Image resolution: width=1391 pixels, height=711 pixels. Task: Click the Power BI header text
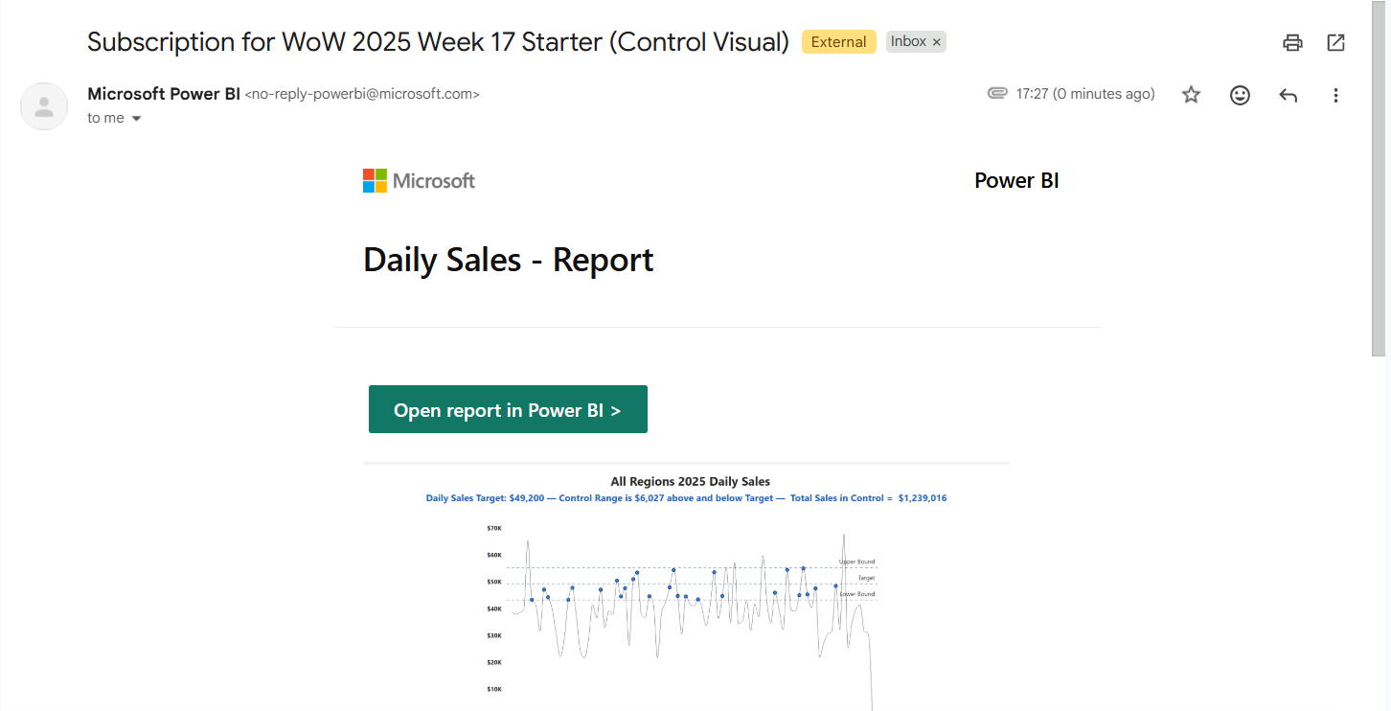pyautogui.click(x=1016, y=180)
